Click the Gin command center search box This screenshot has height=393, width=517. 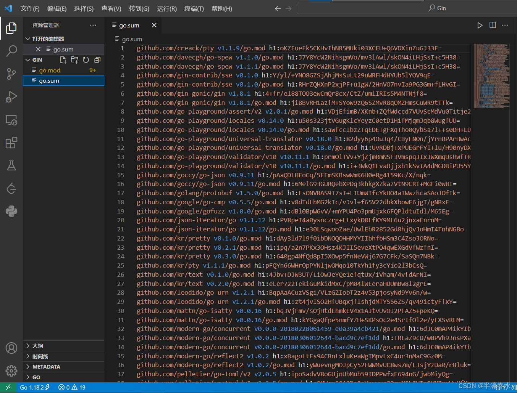point(407,8)
